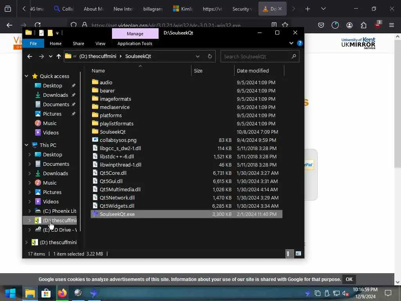
Task: Expand bottom (D:) thescuffmini node
Action: click(27, 242)
